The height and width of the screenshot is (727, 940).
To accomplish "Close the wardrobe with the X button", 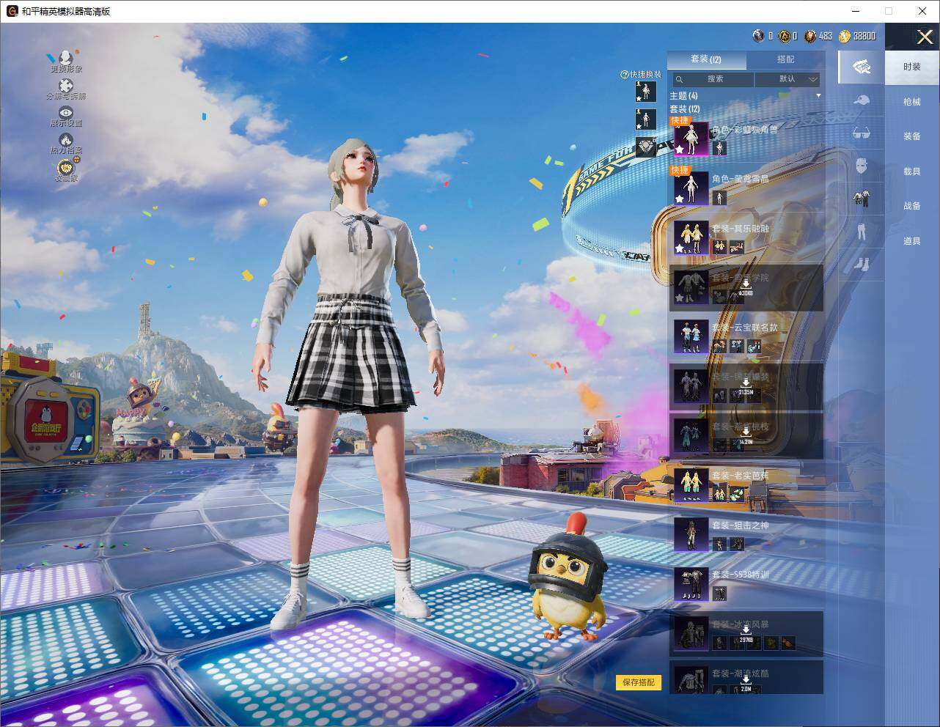I will click(x=924, y=36).
